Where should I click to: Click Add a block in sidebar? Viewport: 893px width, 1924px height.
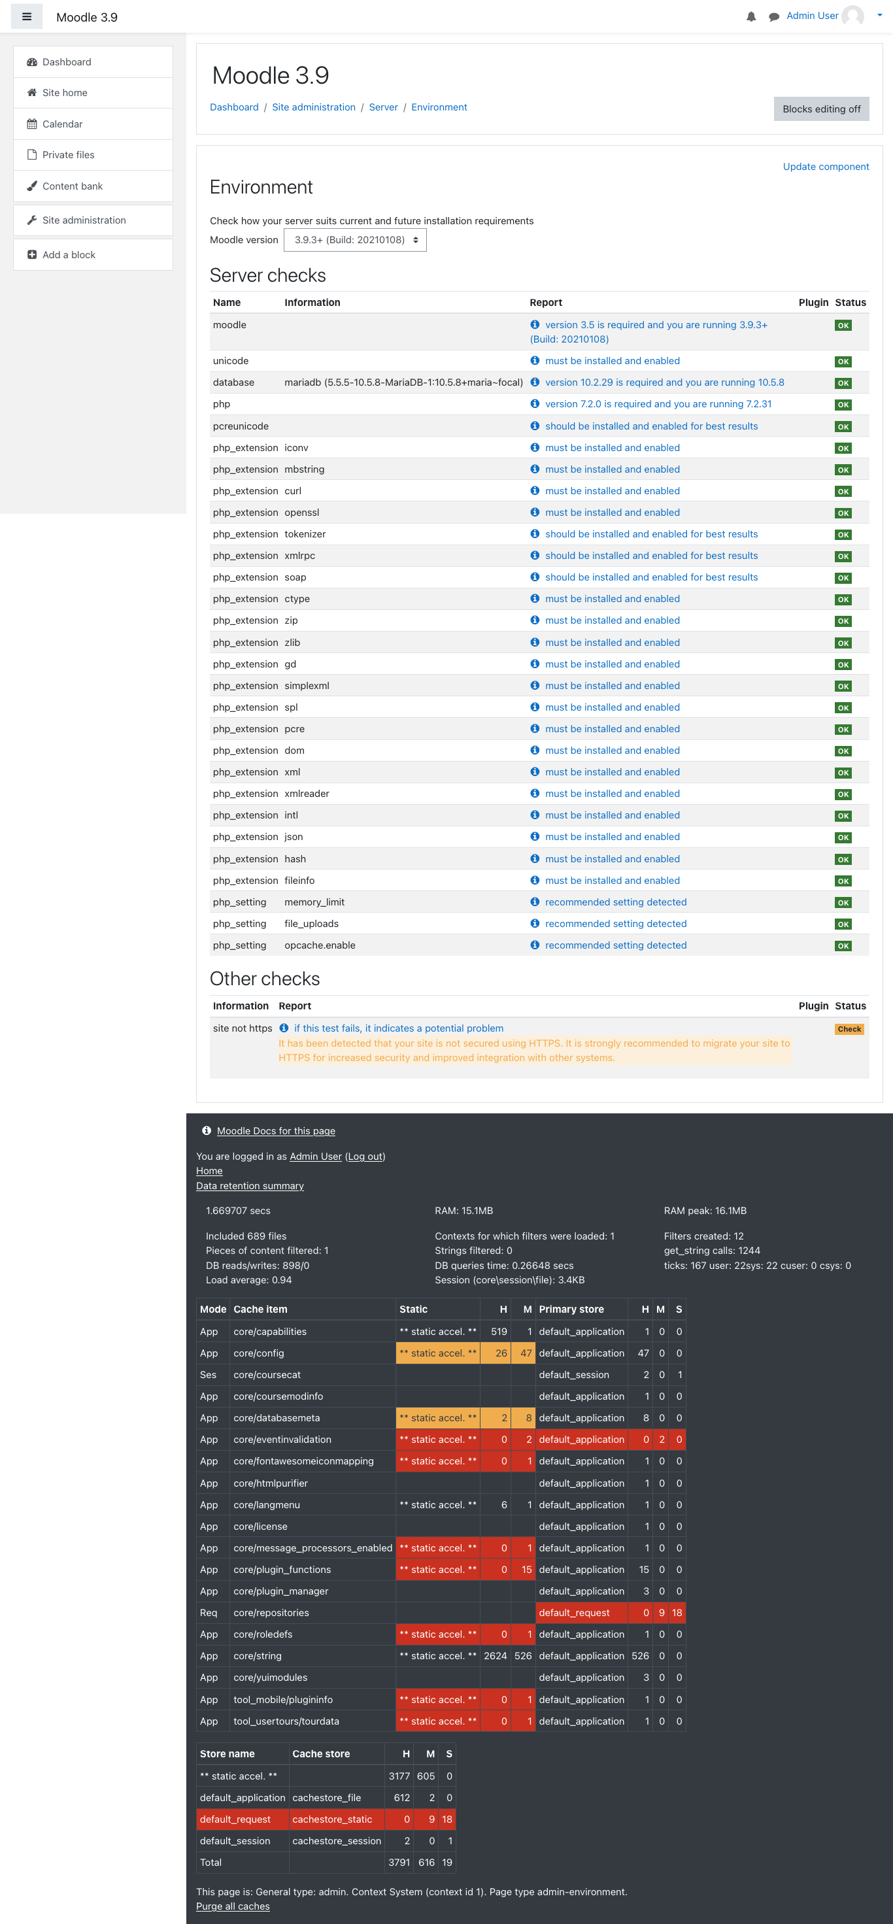tap(93, 255)
